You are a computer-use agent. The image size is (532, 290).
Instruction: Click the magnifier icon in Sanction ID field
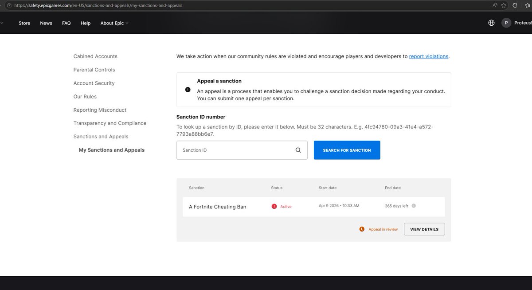click(x=298, y=150)
